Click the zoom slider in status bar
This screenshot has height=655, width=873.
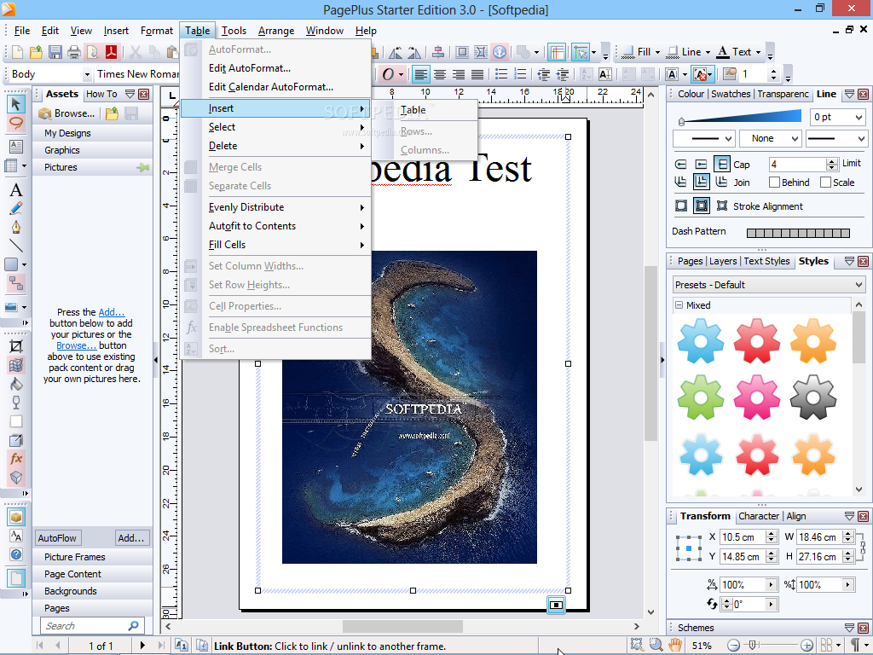752,646
